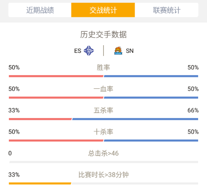Open the 联赛统计 tab

(x=167, y=10)
